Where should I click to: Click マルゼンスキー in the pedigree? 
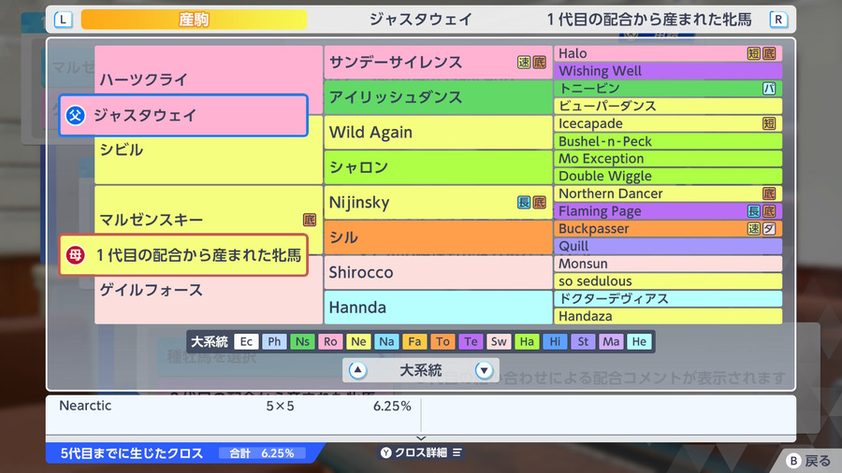click(151, 220)
